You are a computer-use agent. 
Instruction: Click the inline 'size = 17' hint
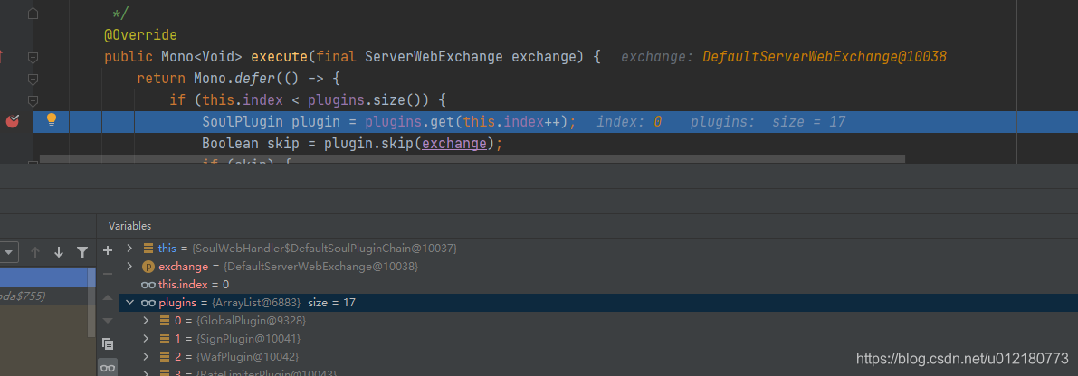pyautogui.click(x=808, y=122)
